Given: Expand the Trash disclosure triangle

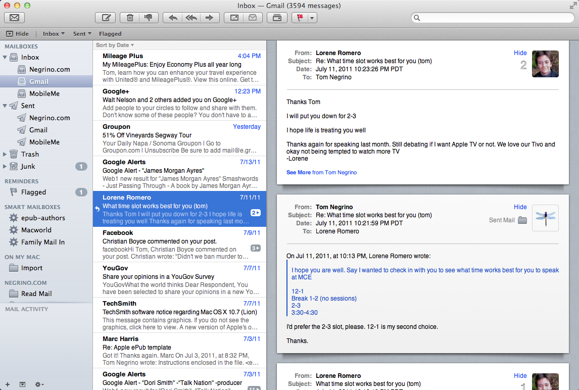Looking at the screenshot, I should (5, 155).
